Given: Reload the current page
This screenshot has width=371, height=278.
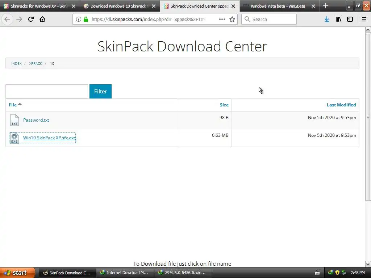Looking at the screenshot, I should pyautogui.click(x=31, y=19).
